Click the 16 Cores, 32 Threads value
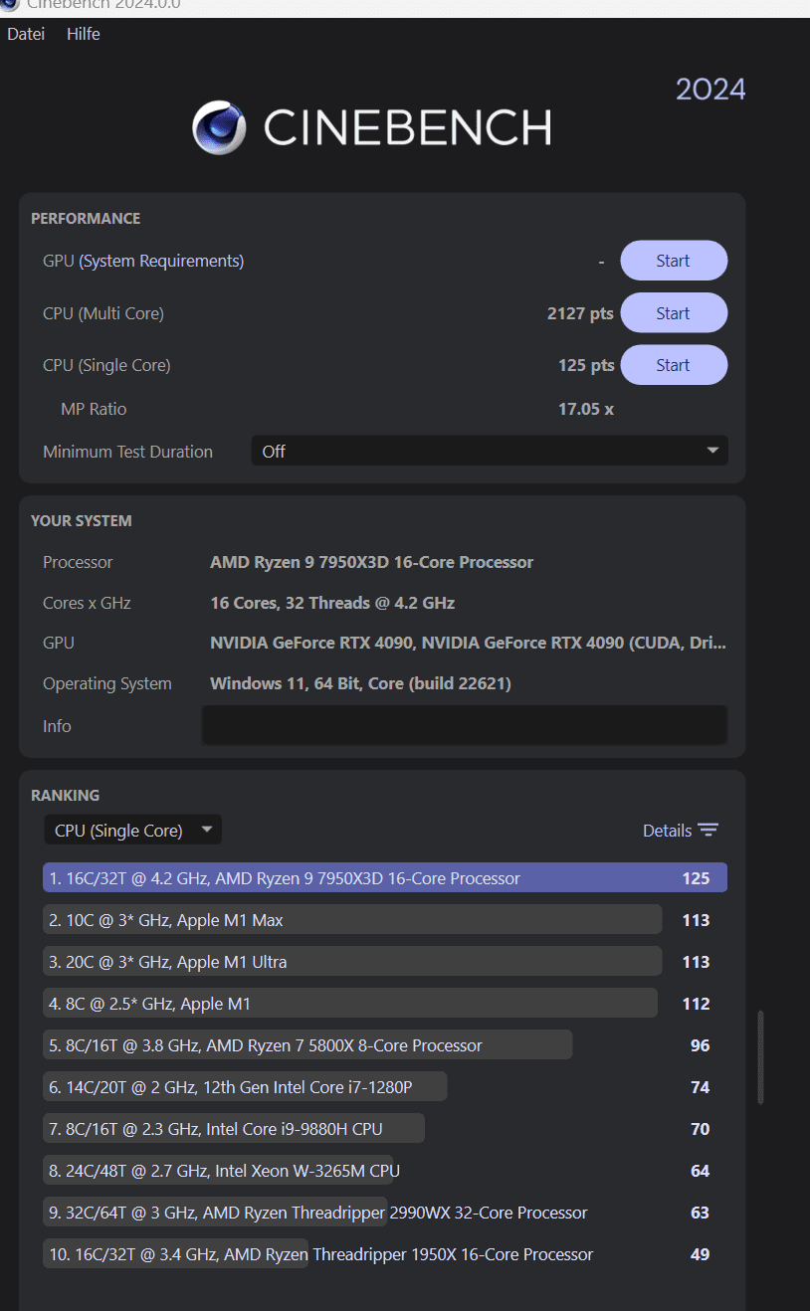This screenshot has width=810, height=1311. coord(332,603)
